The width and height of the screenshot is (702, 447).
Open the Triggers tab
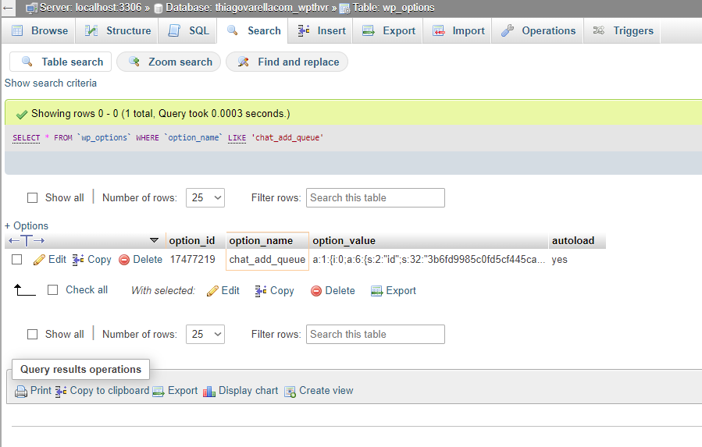pyautogui.click(x=623, y=31)
